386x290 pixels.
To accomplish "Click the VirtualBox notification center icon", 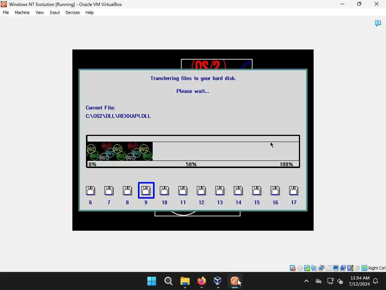I will (x=378, y=23).
